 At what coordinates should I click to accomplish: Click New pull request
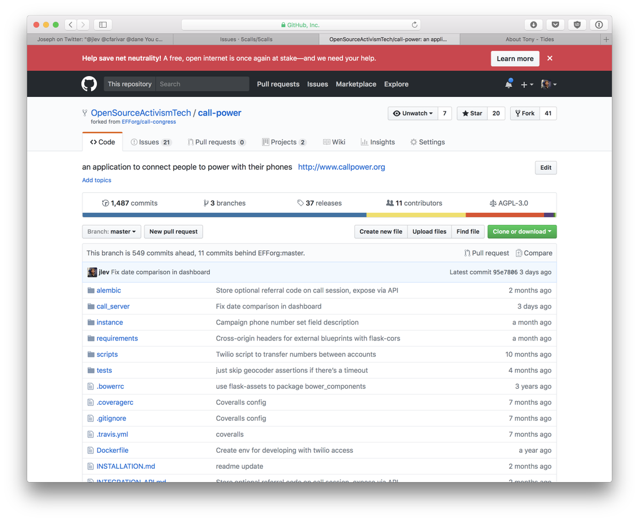(x=174, y=232)
